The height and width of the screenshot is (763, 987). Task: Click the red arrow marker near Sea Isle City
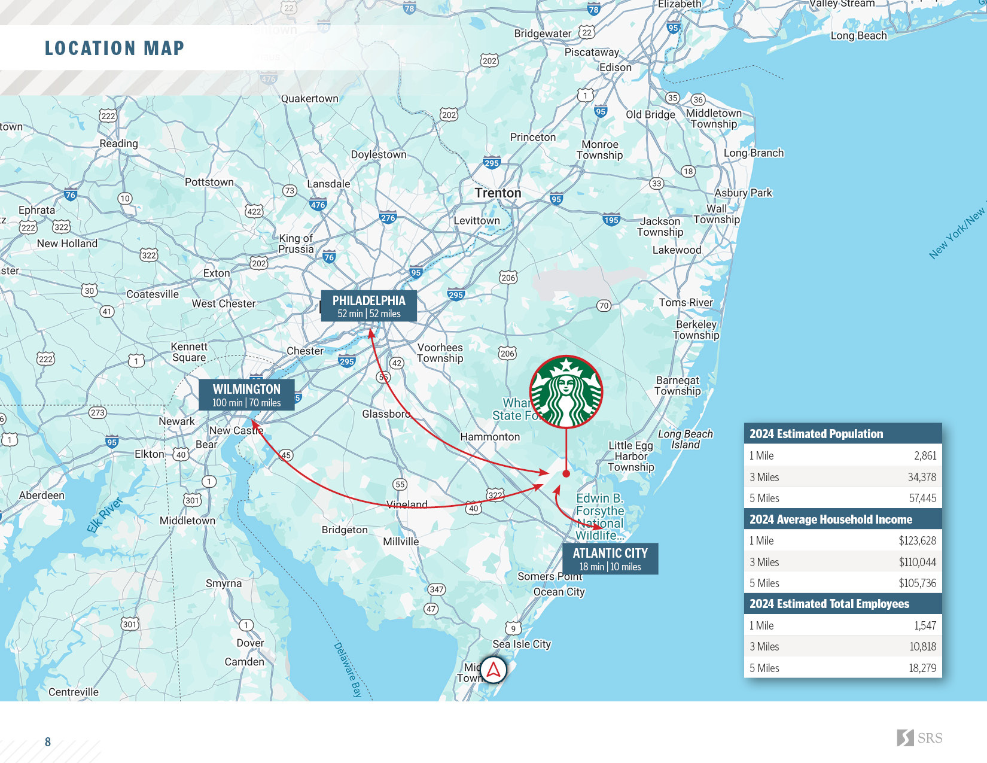tap(493, 670)
